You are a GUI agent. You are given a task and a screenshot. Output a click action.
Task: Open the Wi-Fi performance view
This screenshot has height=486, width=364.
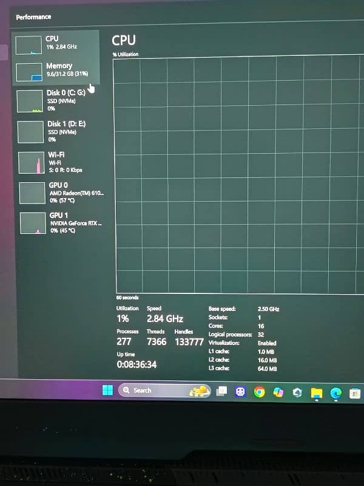[59, 162]
